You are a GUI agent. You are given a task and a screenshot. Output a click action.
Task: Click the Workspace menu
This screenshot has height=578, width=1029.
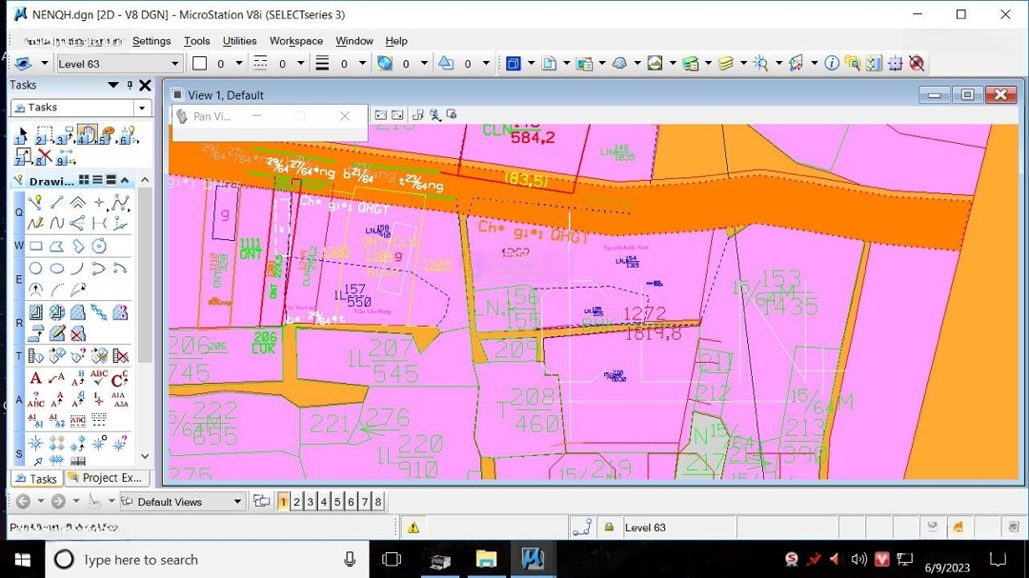point(295,41)
